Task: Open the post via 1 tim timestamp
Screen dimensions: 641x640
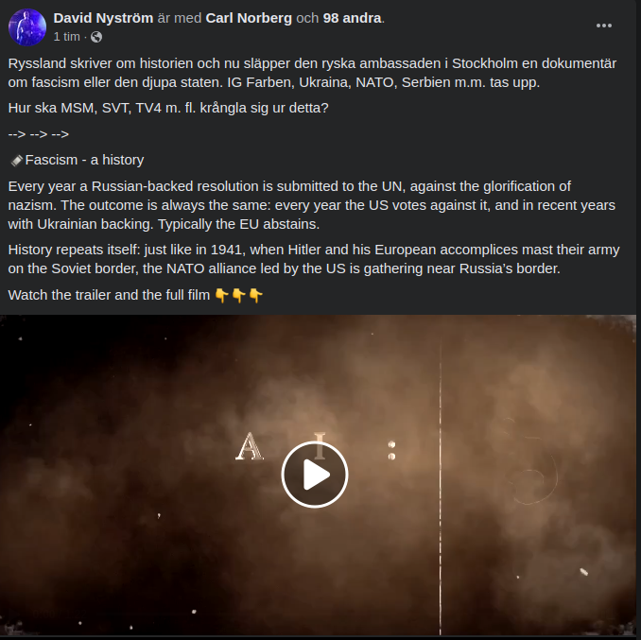Action: point(66,37)
